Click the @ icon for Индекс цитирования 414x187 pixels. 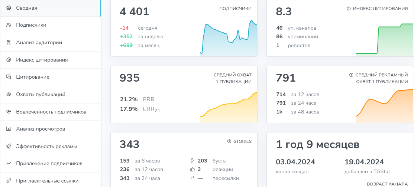click(9, 60)
